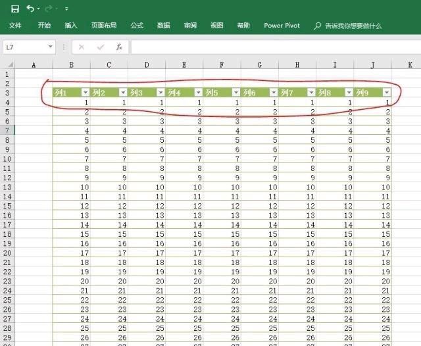Open the 公式 ribbon tab

137,26
